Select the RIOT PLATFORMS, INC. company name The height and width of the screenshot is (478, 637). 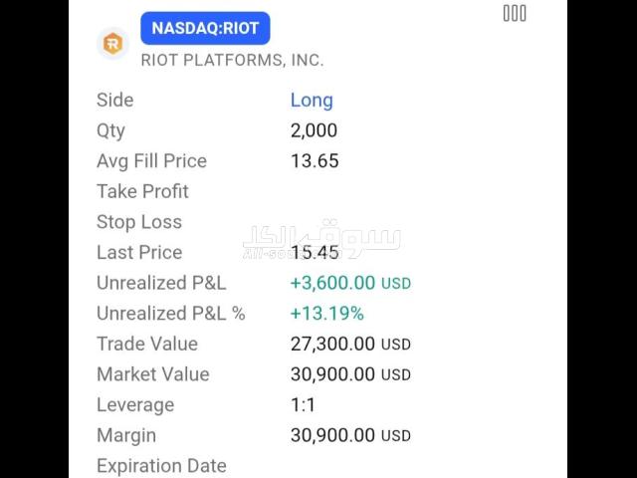(232, 60)
